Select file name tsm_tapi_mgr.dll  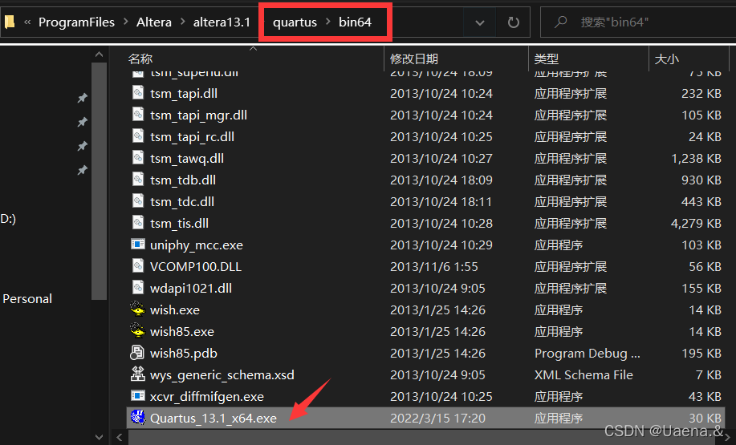(x=198, y=115)
